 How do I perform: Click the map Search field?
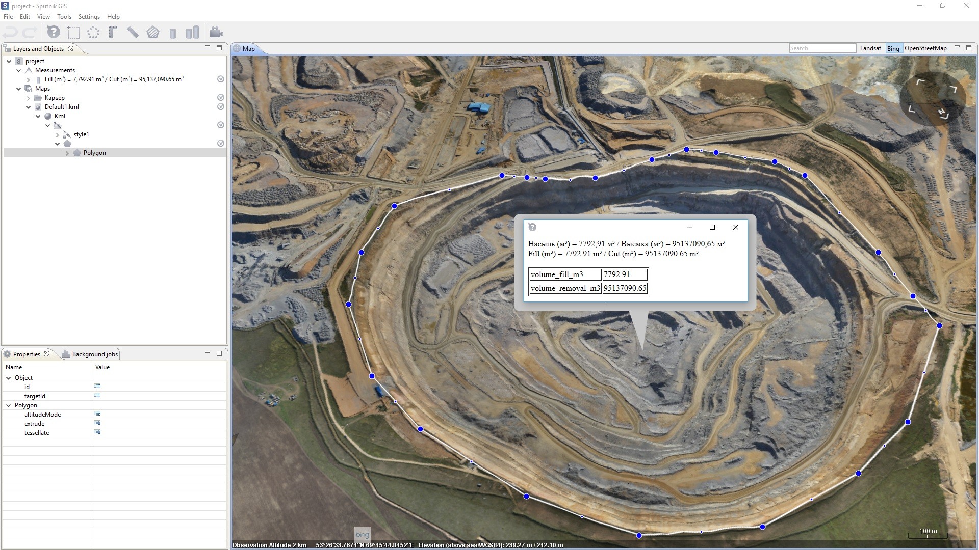(822, 48)
